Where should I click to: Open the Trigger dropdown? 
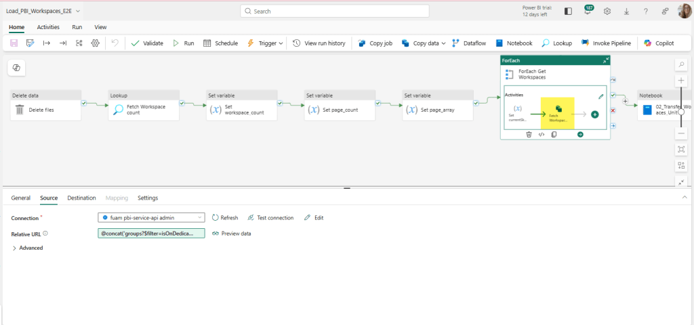[x=266, y=43]
